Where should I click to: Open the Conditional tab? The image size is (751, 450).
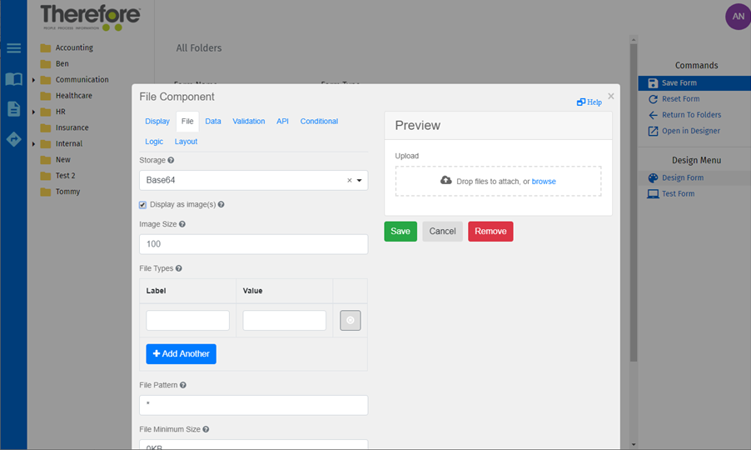[319, 122]
